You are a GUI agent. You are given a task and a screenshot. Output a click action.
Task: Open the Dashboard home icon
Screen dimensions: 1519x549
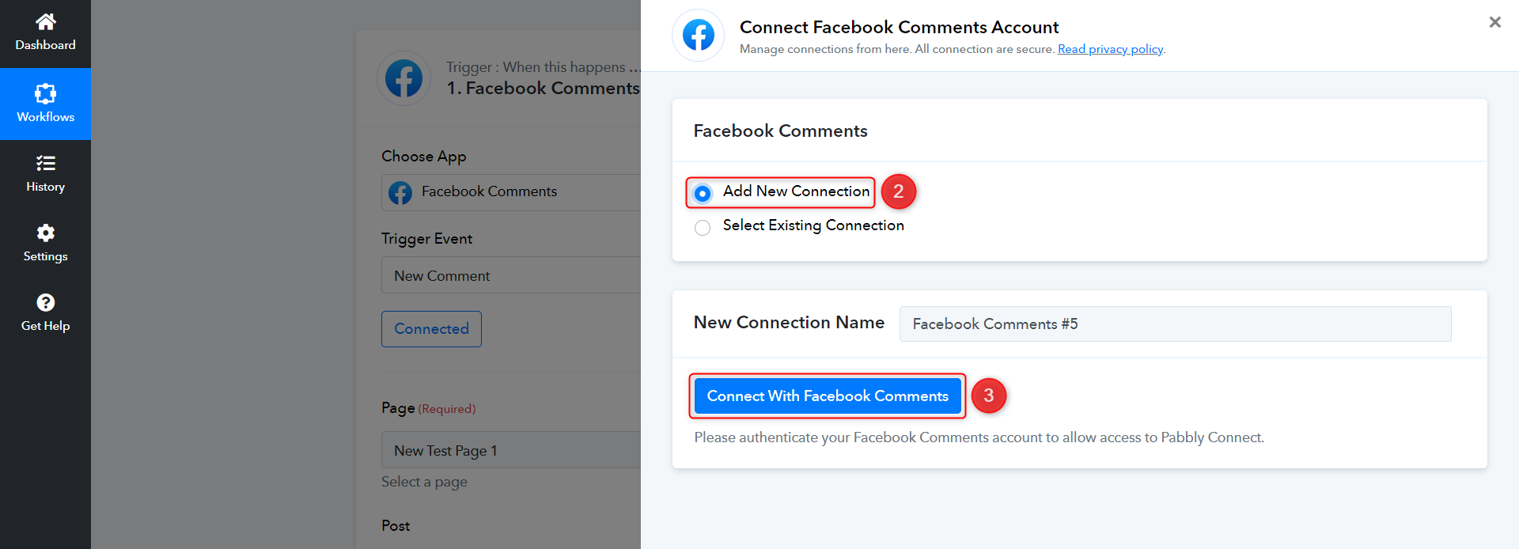pyautogui.click(x=45, y=21)
